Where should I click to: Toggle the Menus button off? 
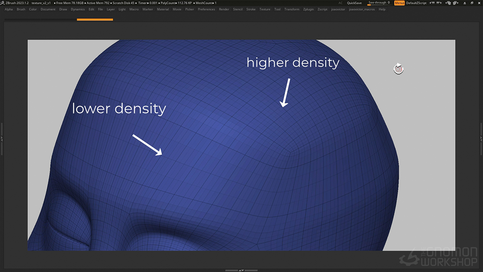tap(399, 3)
